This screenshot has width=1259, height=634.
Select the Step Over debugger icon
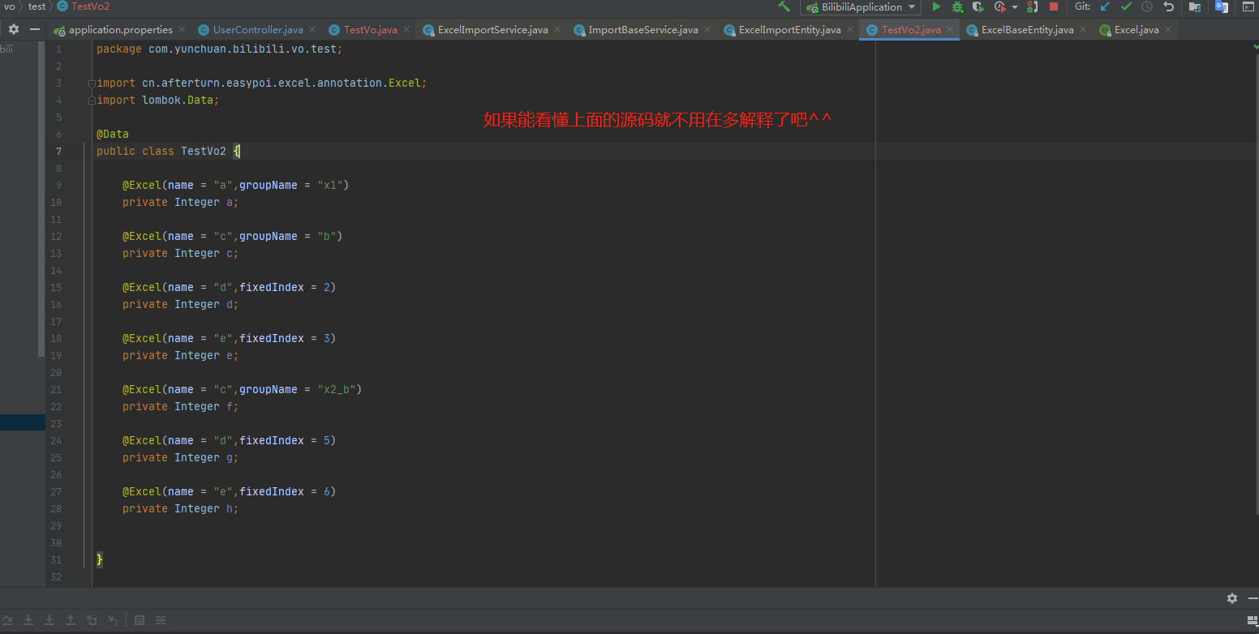pos(7,620)
